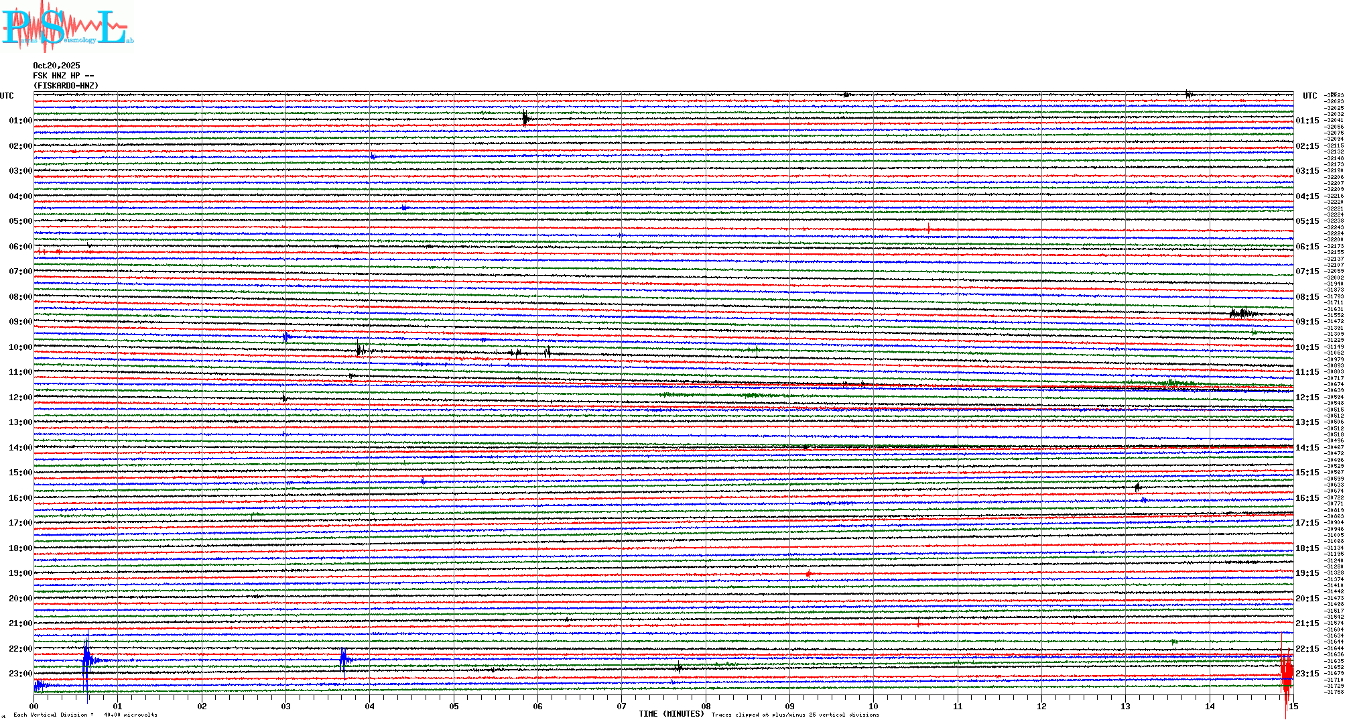
Task: Click the 12:00 hour label on left
Action: [20, 398]
